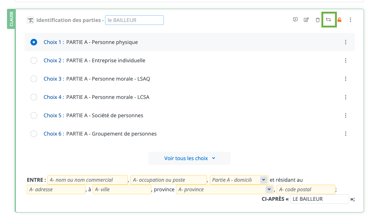Open the Partie A - domicilié dropdown
The image size is (371, 218).
239,180
